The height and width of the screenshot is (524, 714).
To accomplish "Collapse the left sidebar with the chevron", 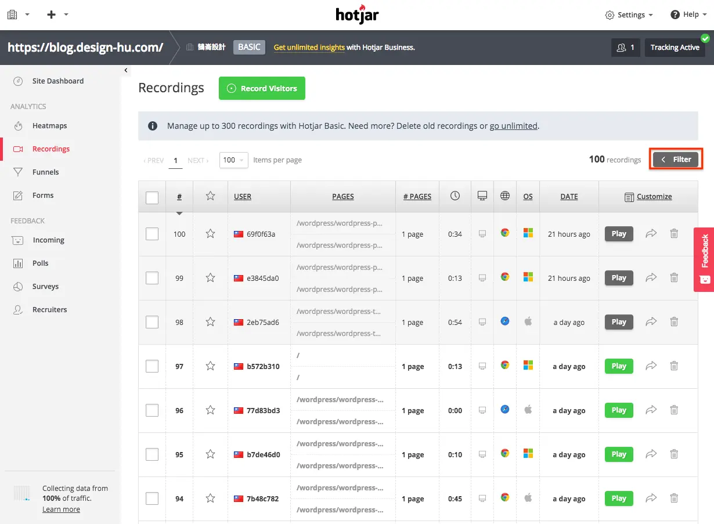I will 126,70.
